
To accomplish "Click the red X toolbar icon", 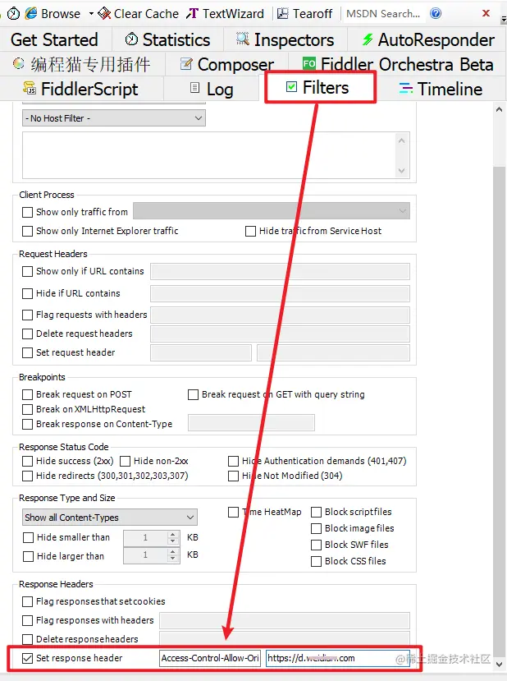I will (486, 13).
